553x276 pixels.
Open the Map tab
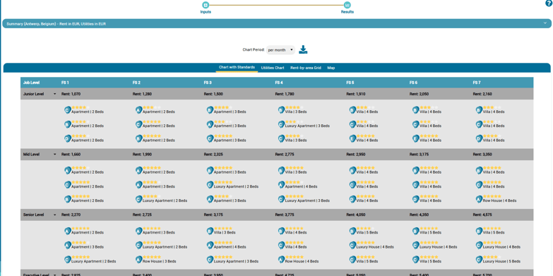(x=331, y=68)
